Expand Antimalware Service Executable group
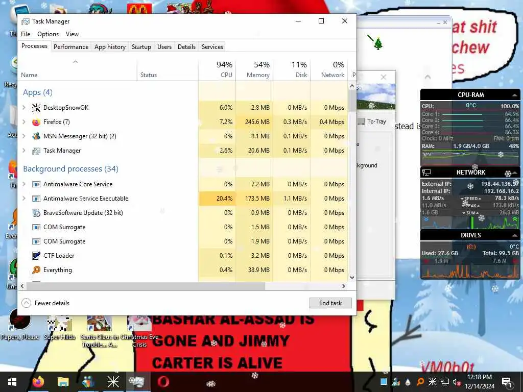 tap(24, 199)
